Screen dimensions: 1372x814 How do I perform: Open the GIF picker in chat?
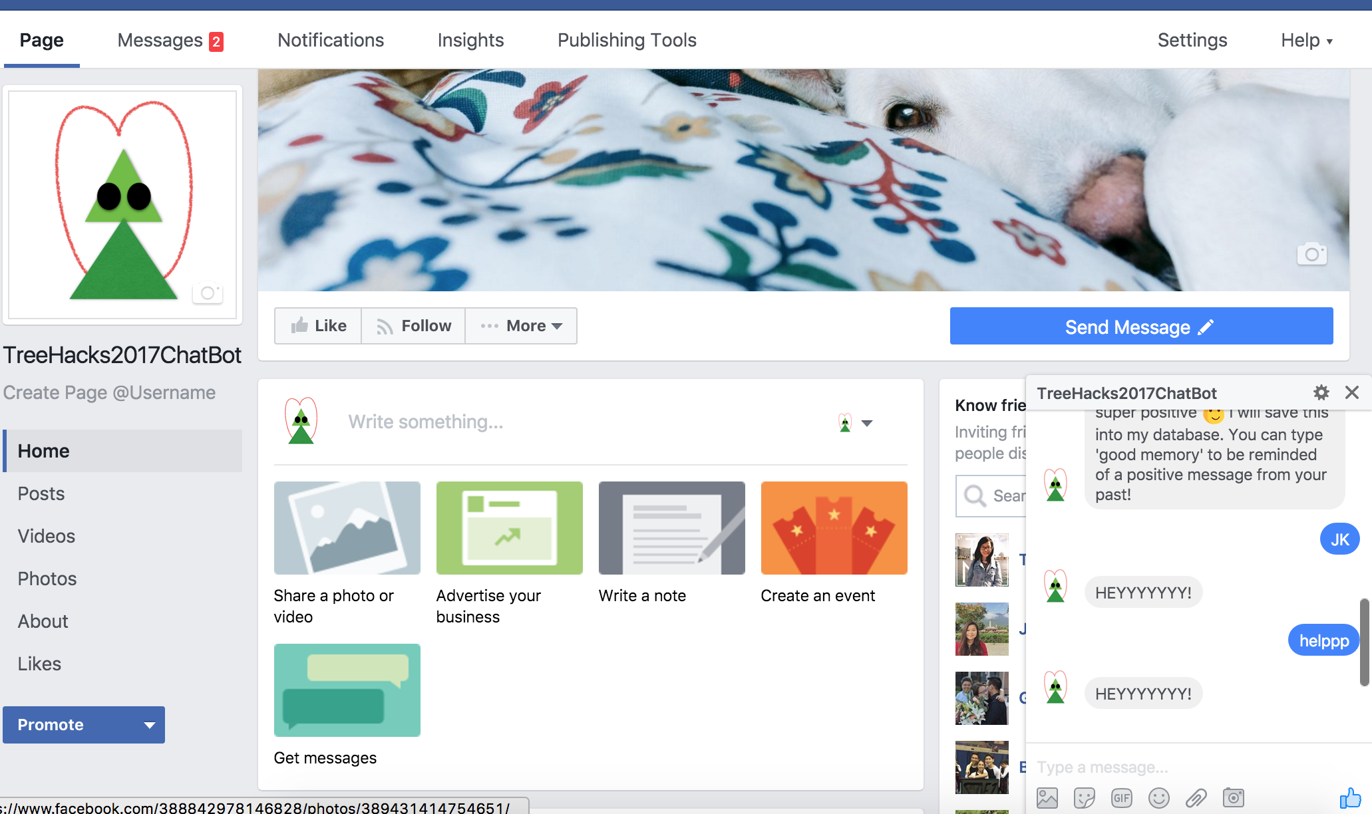point(1122,797)
